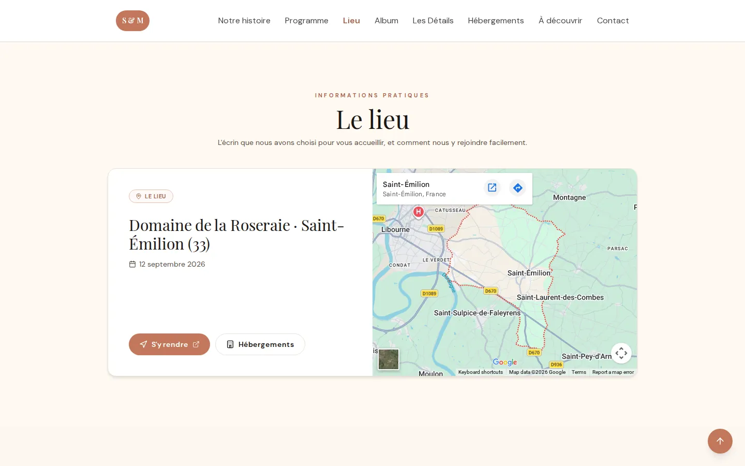The width and height of the screenshot is (745, 466).
Task: Click the CATUSSEAU label on the map
Action: point(450,210)
